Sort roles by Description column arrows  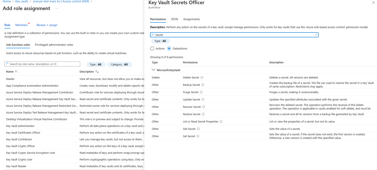[x=97, y=72]
